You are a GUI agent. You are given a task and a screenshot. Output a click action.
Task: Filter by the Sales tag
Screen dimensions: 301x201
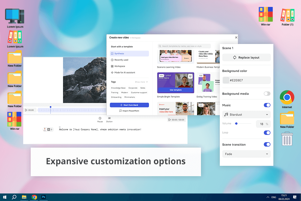[x=143, y=88]
